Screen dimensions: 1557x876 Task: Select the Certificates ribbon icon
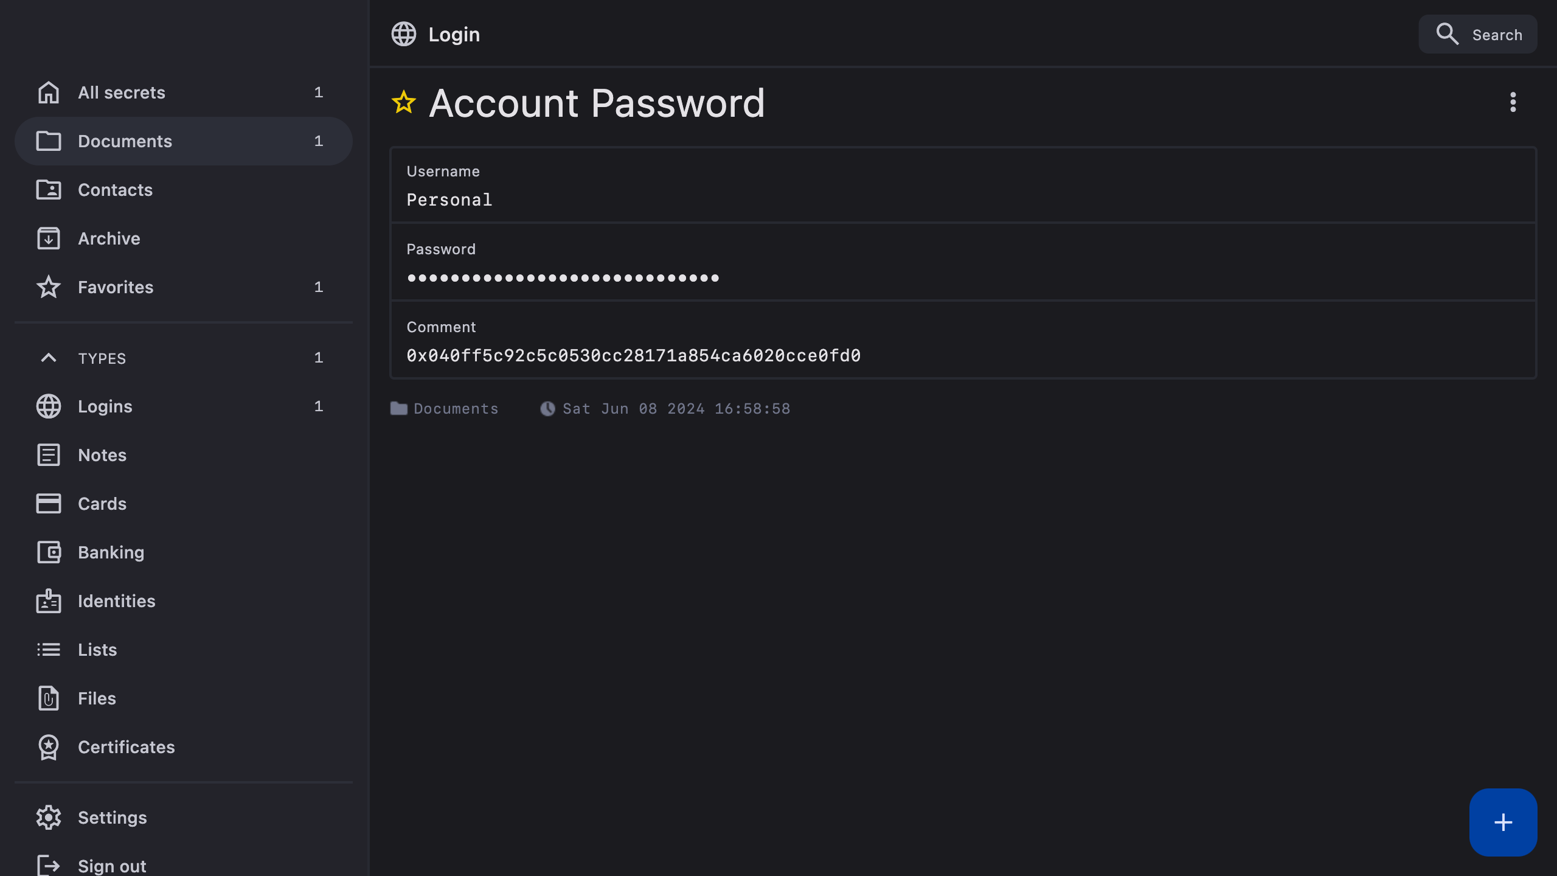click(x=49, y=747)
